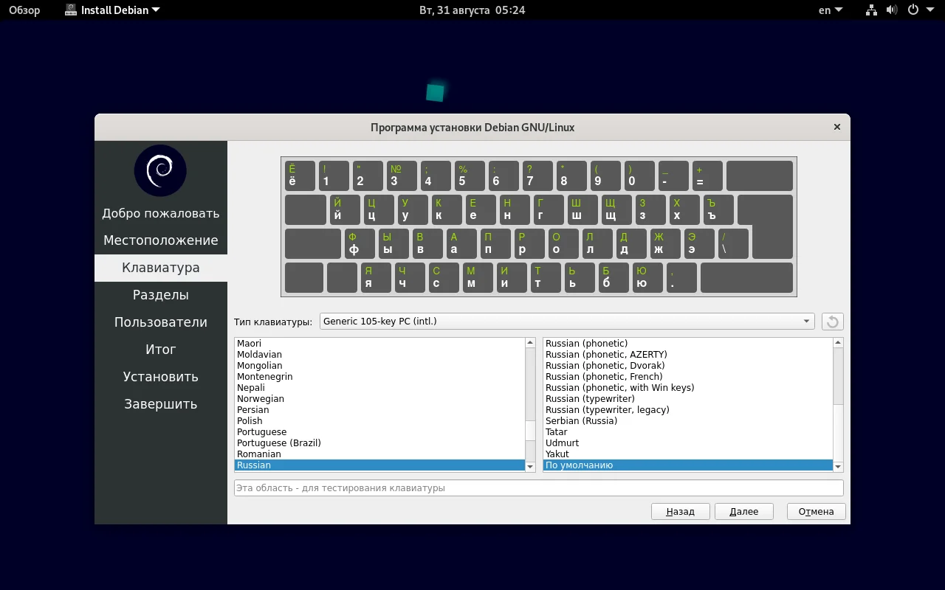This screenshot has height=590, width=945.
Task: Click the volume icon in the top bar
Action: 891,10
